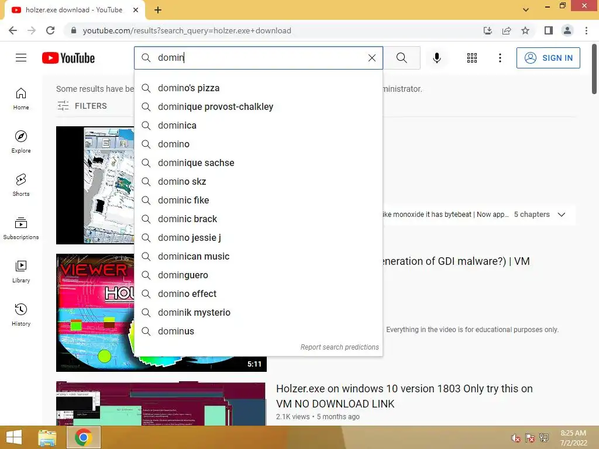Select suggestion "domino's pizza"

259,88
